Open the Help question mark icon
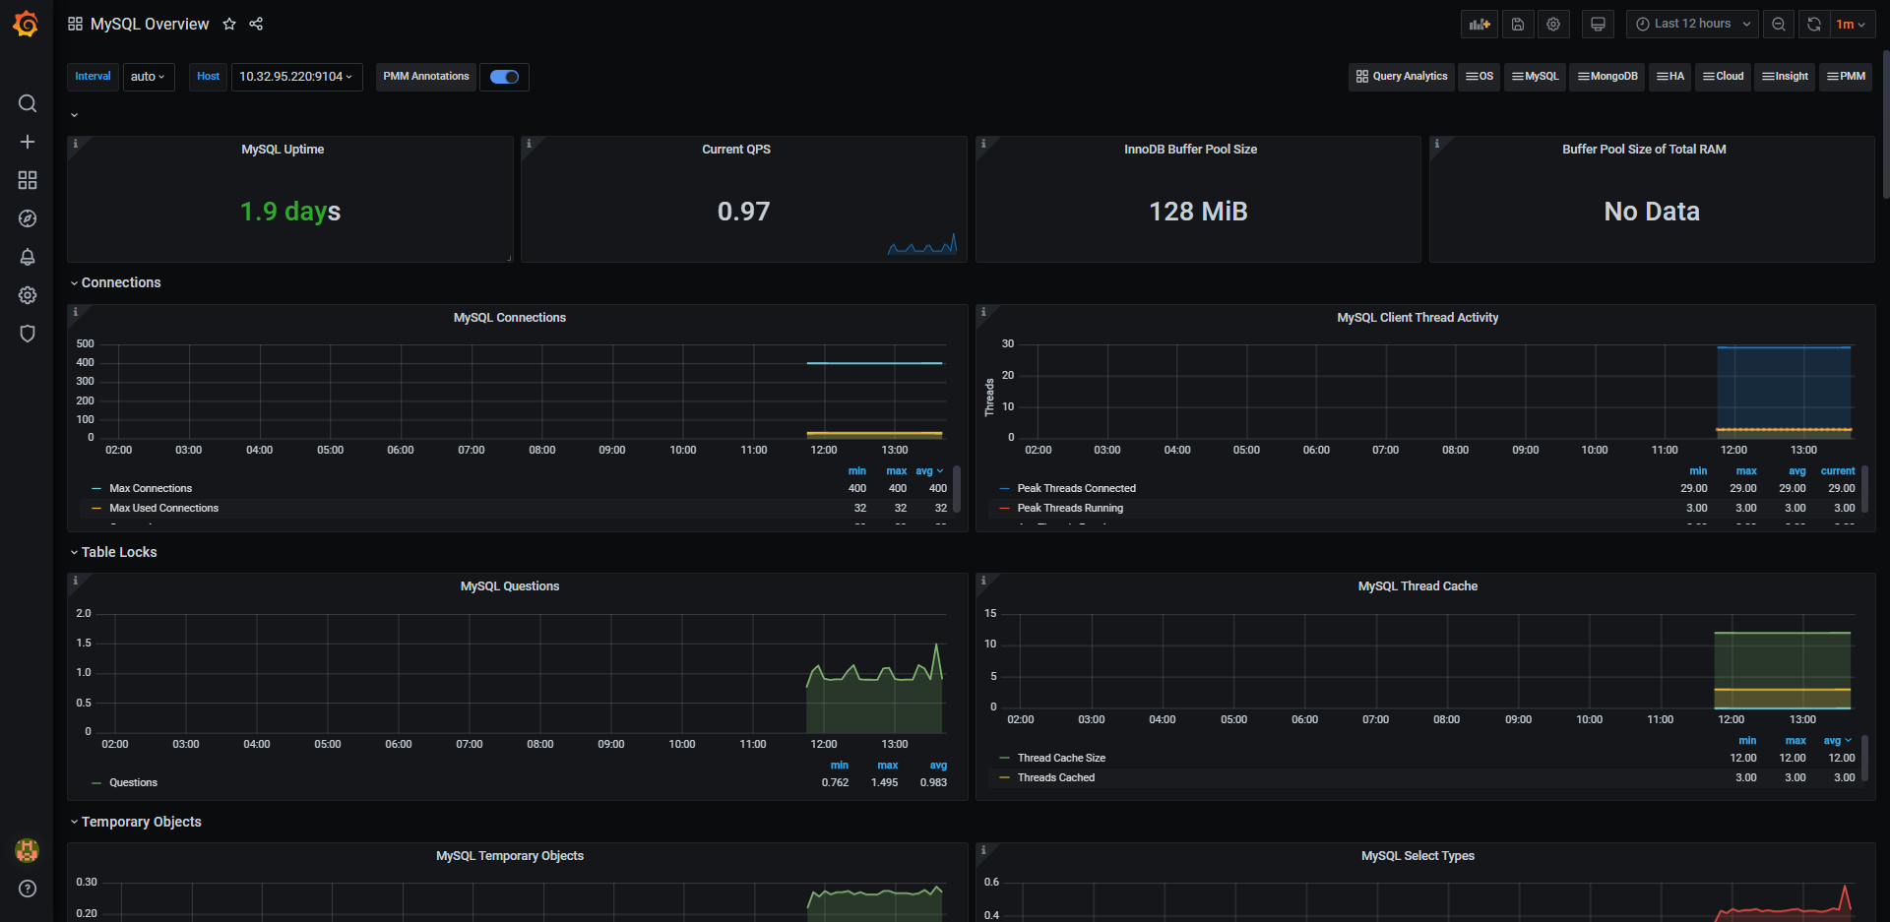Image resolution: width=1890 pixels, height=922 pixels. coord(28,889)
